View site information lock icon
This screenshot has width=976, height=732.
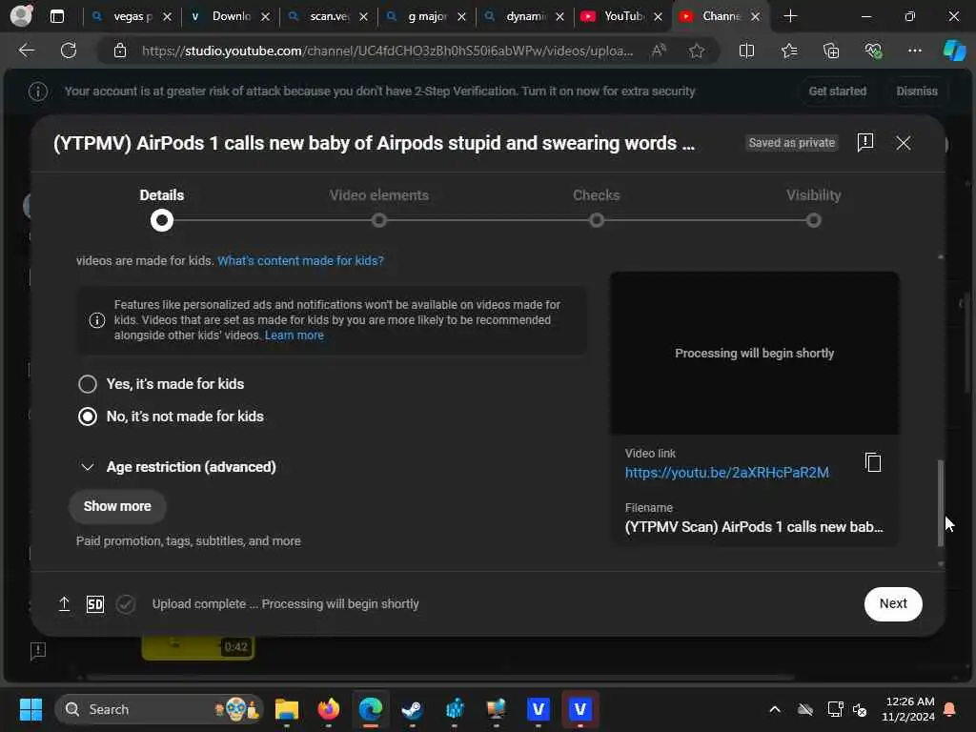tap(120, 51)
